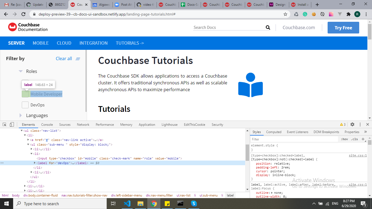
Task: Switch to the Sources tab
Action: 65,125
